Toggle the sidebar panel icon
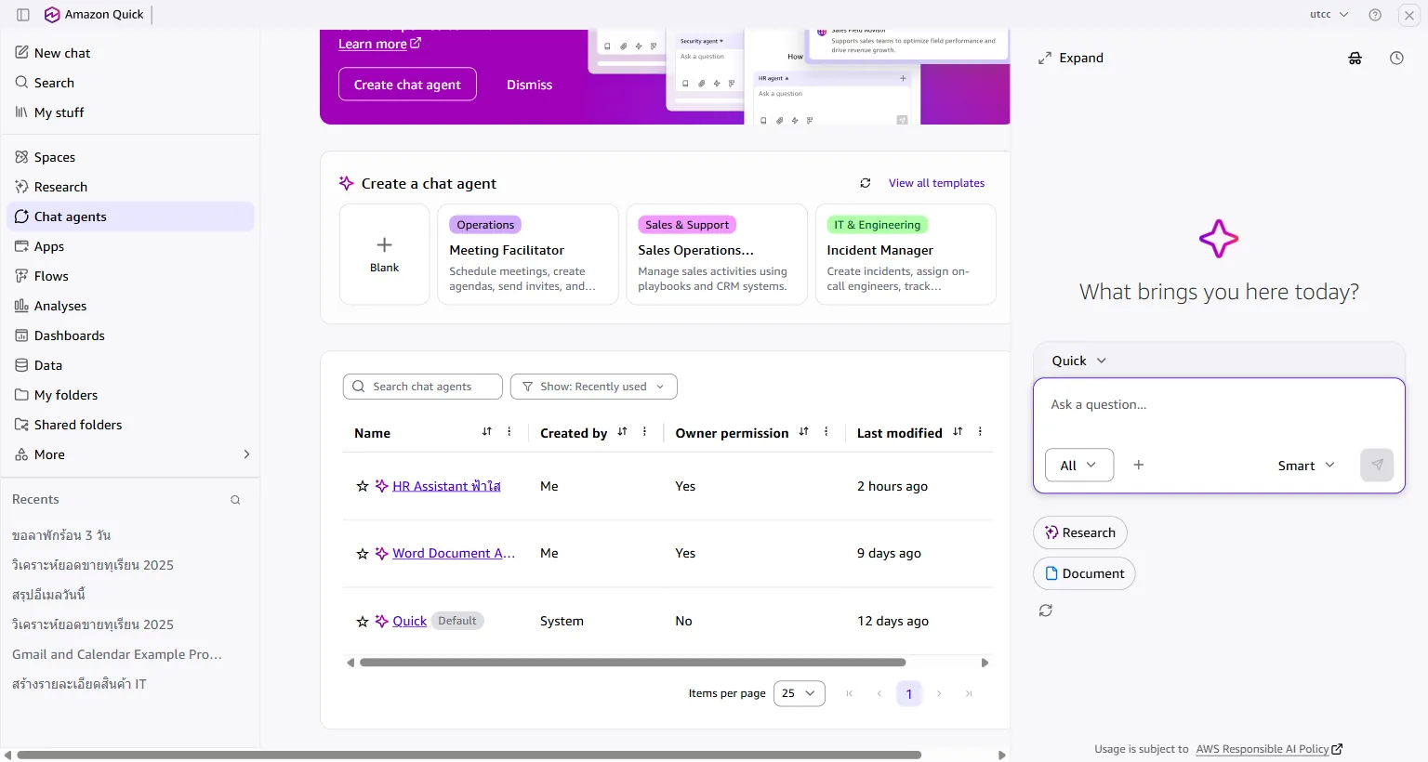1428x762 pixels. (x=23, y=15)
